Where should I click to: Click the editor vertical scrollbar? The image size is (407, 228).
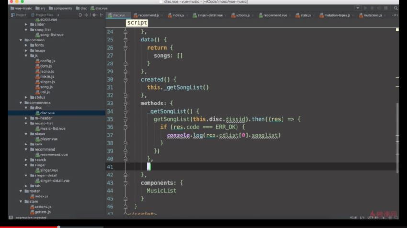coord(396,129)
